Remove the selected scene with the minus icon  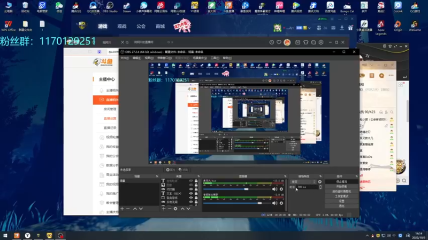(x=128, y=209)
